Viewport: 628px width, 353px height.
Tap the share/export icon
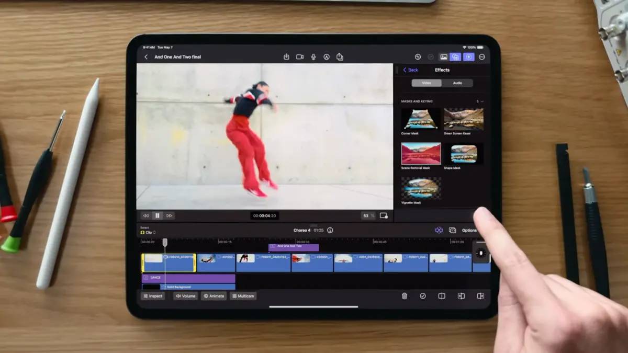click(x=340, y=56)
